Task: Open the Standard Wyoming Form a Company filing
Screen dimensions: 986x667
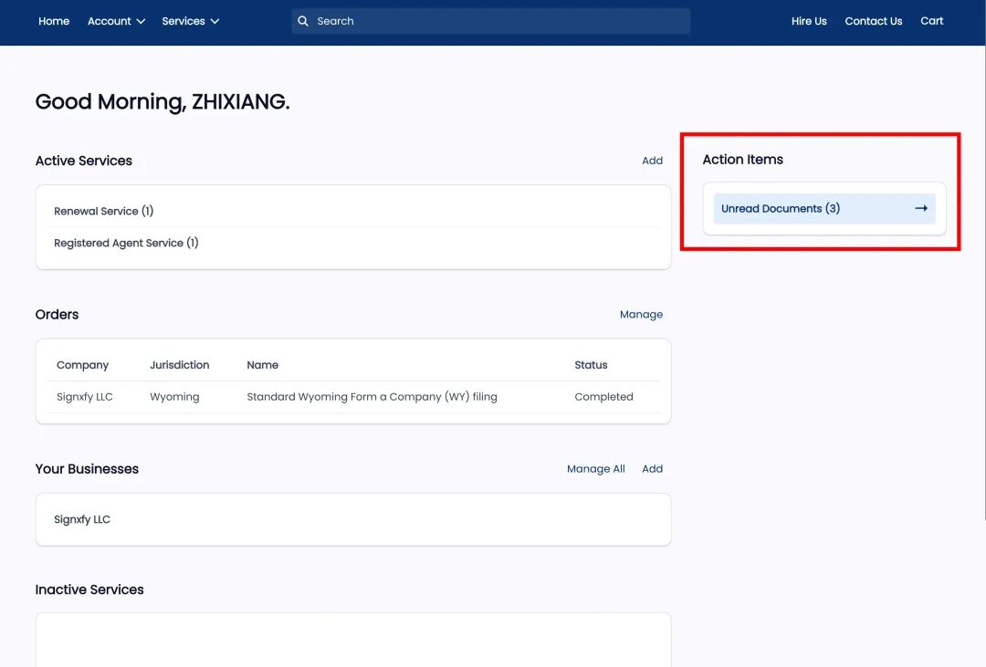Action: [372, 397]
